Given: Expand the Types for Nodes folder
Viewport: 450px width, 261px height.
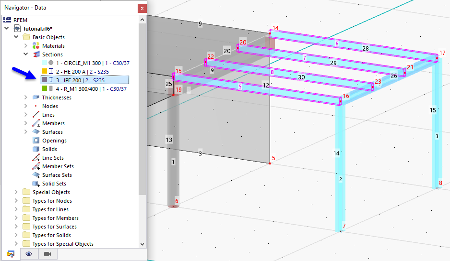Looking at the screenshot, I should (16, 200).
